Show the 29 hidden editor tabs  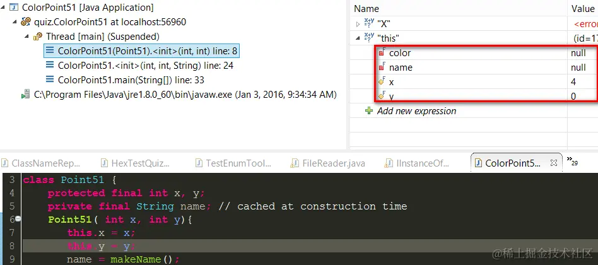572,161
